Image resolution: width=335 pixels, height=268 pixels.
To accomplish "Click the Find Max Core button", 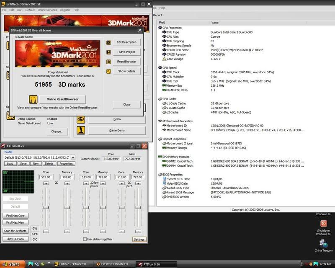I will point(15,216).
